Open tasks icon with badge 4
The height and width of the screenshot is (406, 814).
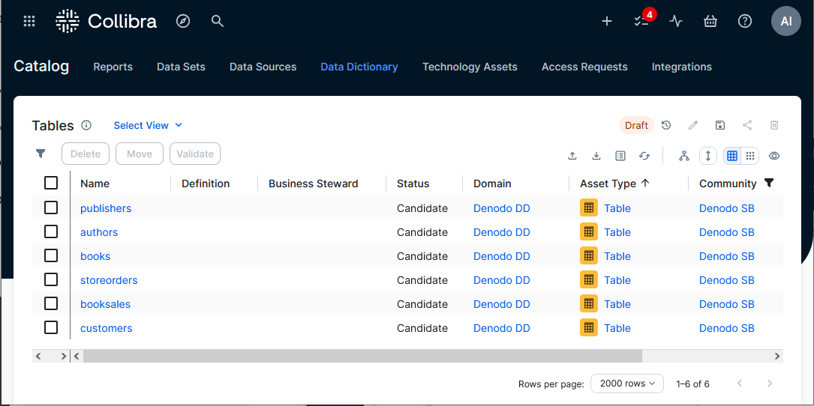(641, 21)
